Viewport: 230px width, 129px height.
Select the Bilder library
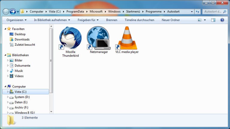[x=19, y=60]
